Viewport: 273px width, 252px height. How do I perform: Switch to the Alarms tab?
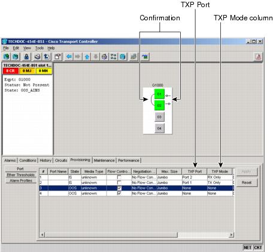[10, 161]
